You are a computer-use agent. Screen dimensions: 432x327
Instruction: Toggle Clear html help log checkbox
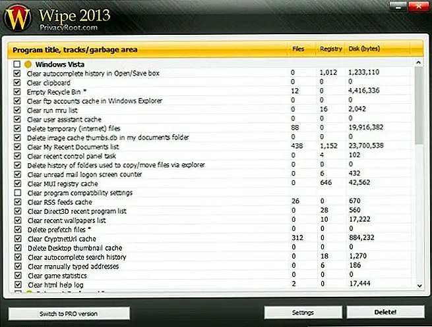click(x=16, y=285)
